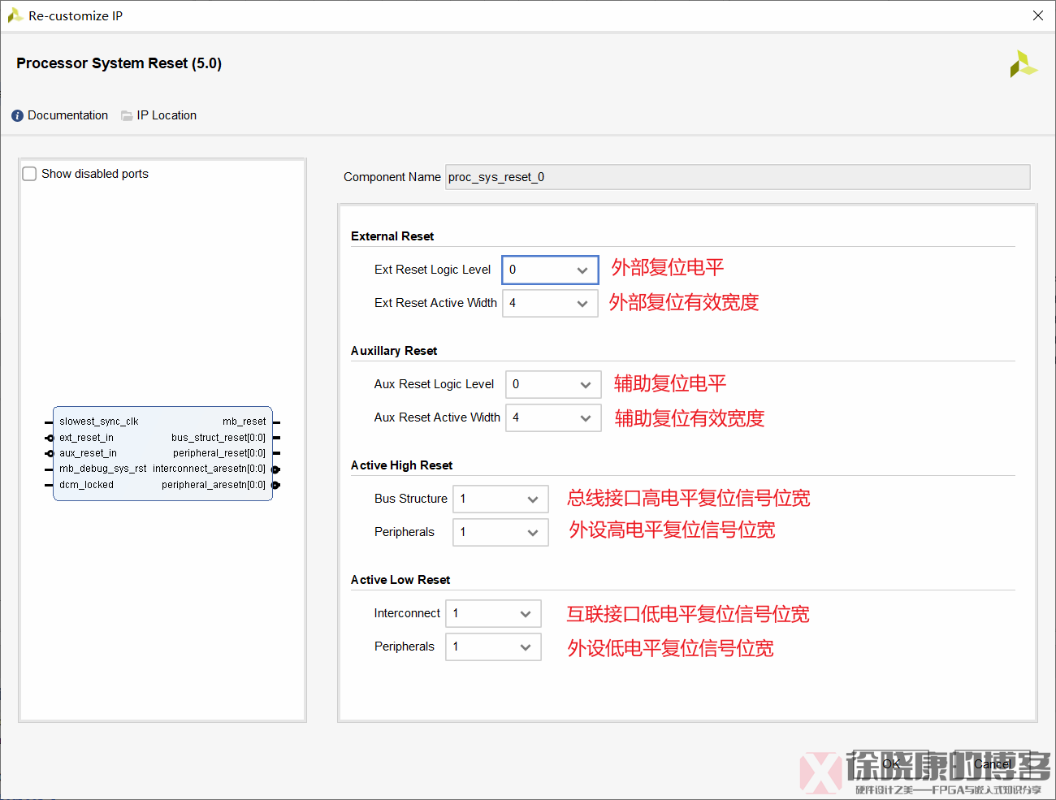
Task: Select the ext_reset_in input pin on the block
Action: [86, 437]
